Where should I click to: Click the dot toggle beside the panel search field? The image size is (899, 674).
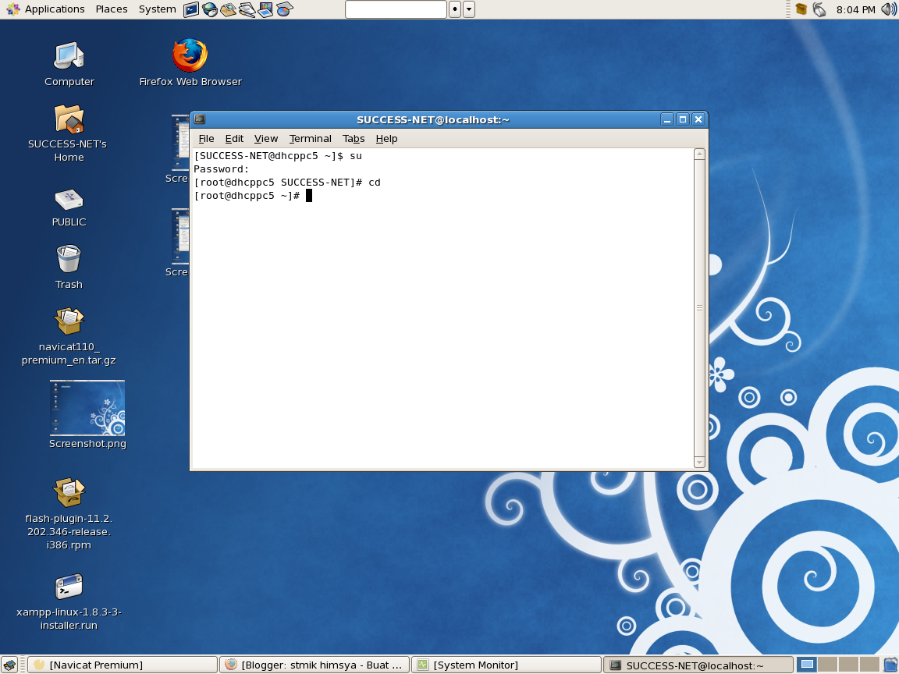[455, 9]
